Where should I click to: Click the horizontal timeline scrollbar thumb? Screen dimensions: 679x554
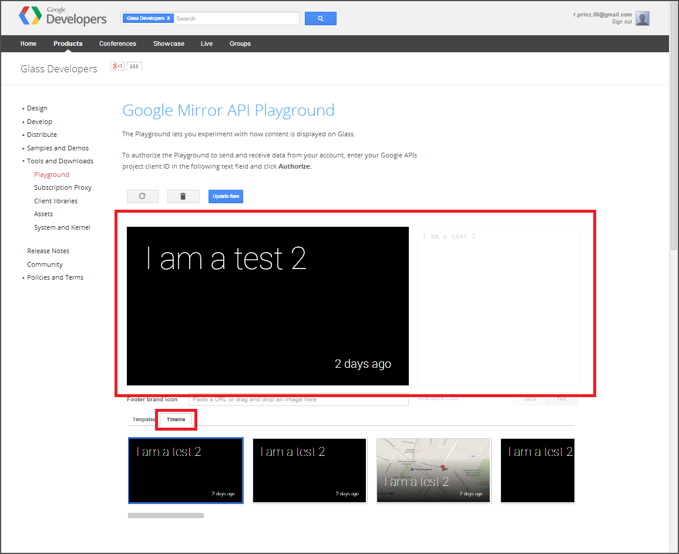(x=166, y=515)
